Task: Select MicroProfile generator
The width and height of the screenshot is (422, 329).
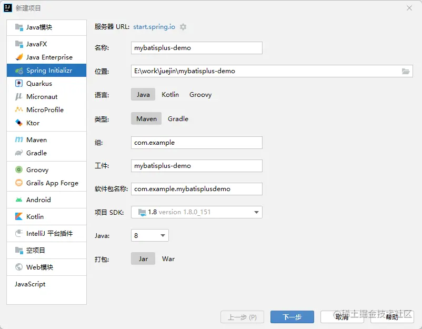Action: pos(46,109)
